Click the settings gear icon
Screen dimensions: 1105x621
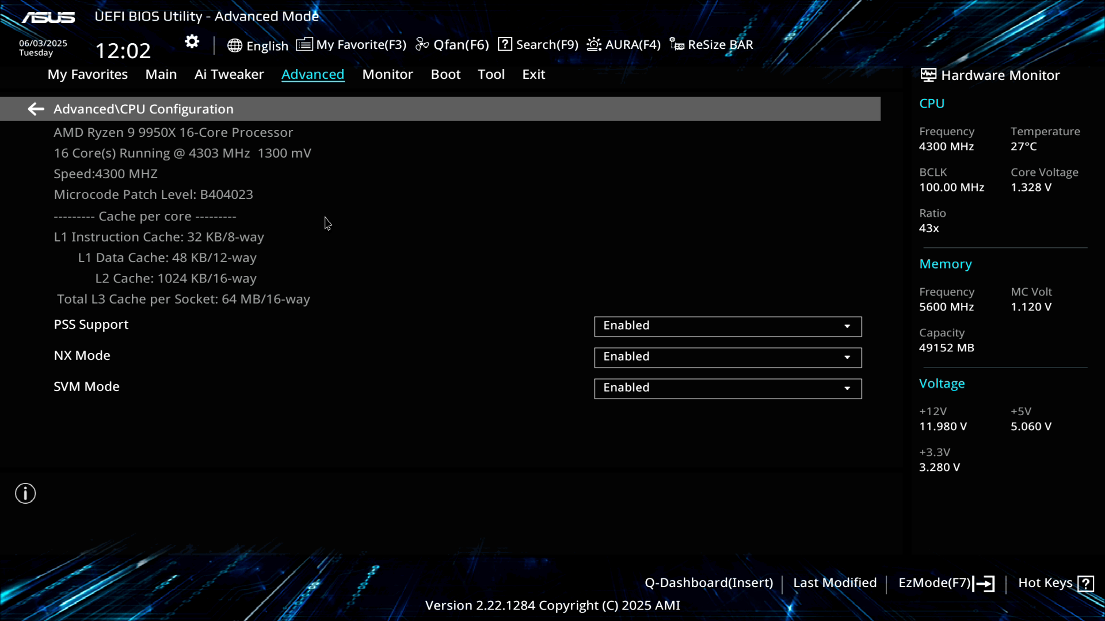(x=192, y=42)
